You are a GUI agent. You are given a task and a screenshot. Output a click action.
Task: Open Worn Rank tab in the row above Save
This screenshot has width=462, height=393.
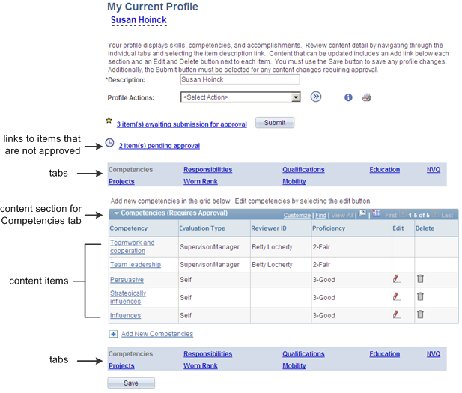201,365
